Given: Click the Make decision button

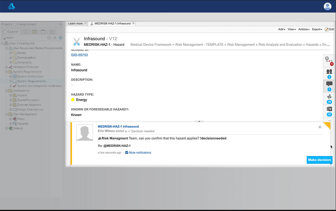Looking at the screenshot, I should click(319, 160).
